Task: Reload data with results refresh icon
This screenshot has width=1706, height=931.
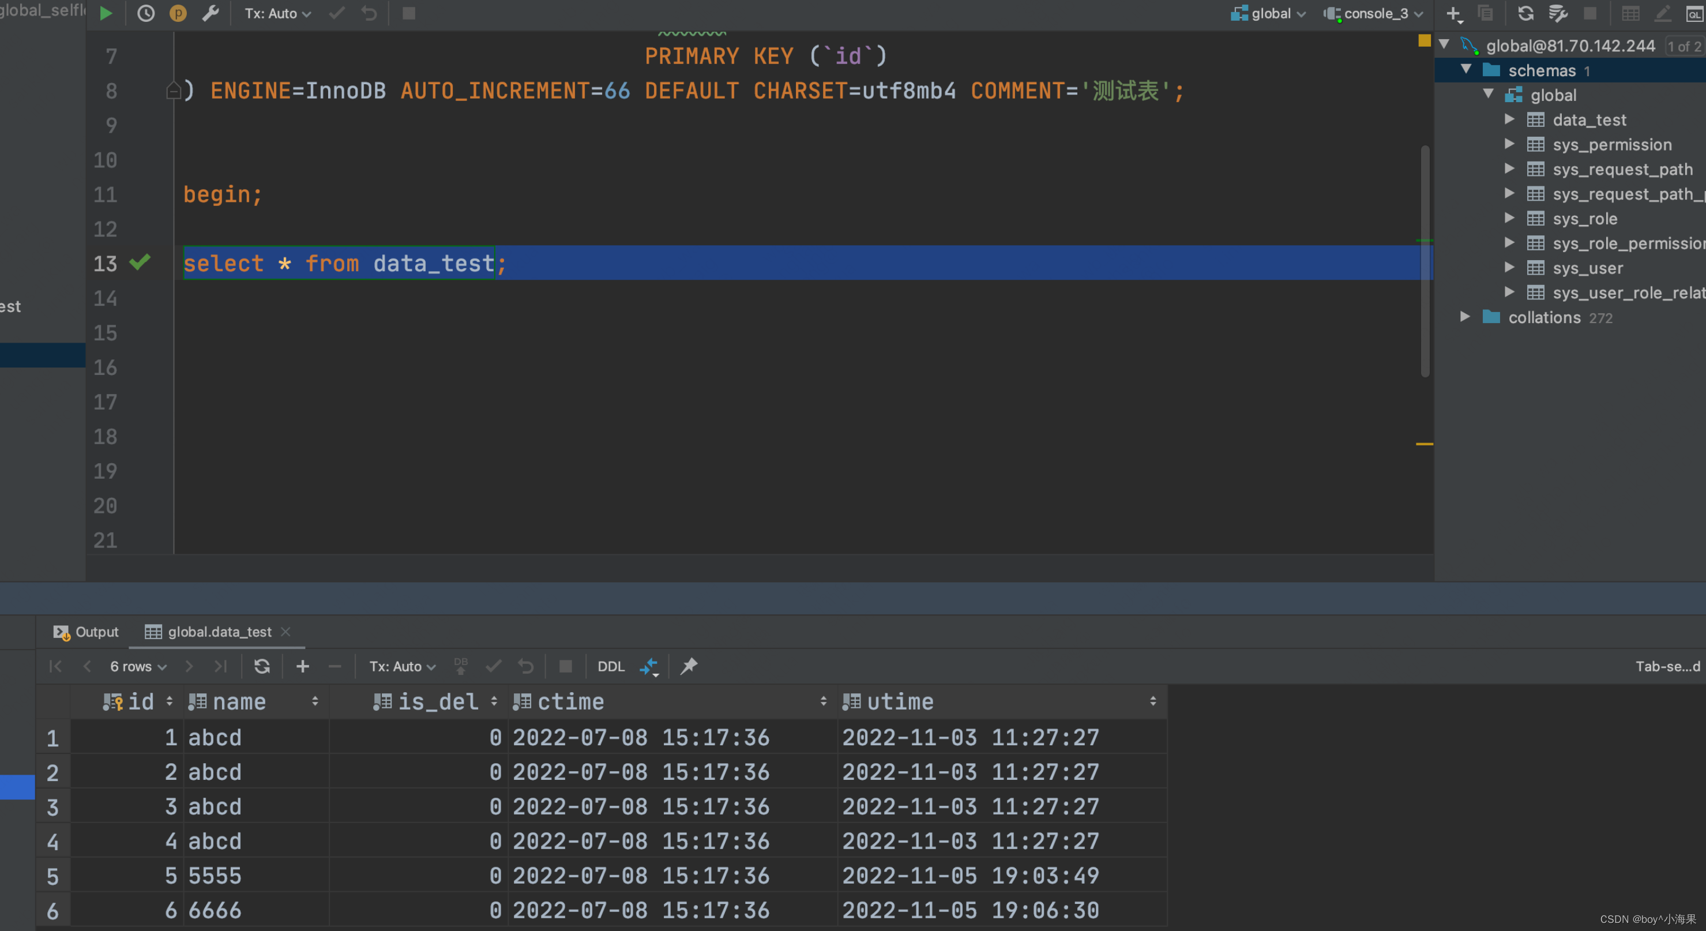Action: [262, 666]
